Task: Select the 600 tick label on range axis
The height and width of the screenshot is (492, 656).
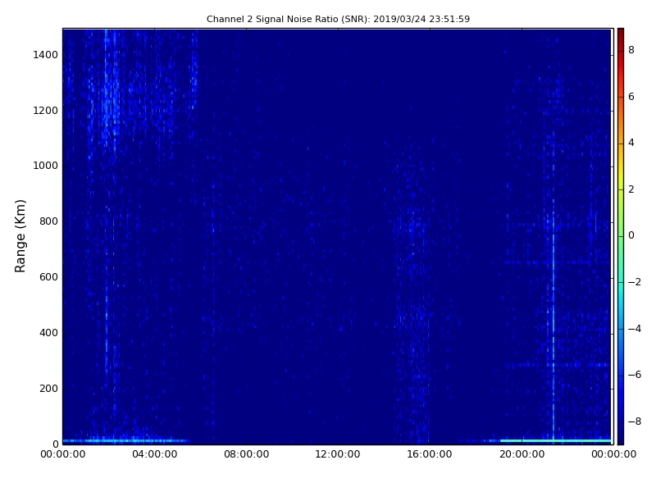Action: [48, 277]
